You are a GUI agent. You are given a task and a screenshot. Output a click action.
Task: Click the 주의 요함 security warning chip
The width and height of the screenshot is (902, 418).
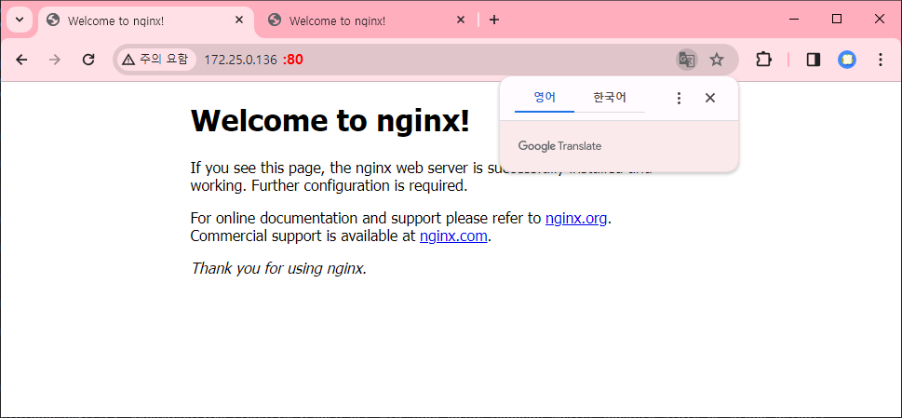point(155,60)
